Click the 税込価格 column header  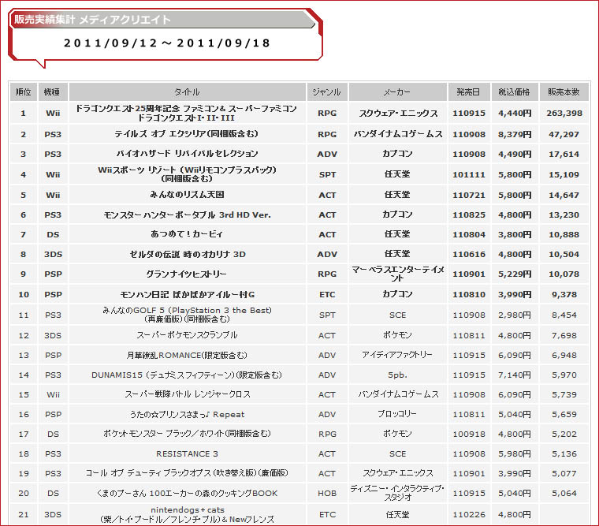pyautogui.click(x=515, y=92)
